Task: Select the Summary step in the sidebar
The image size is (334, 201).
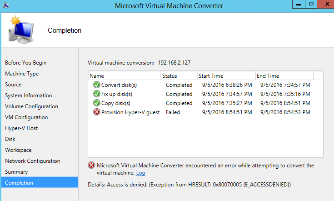Action: tap(16, 172)
